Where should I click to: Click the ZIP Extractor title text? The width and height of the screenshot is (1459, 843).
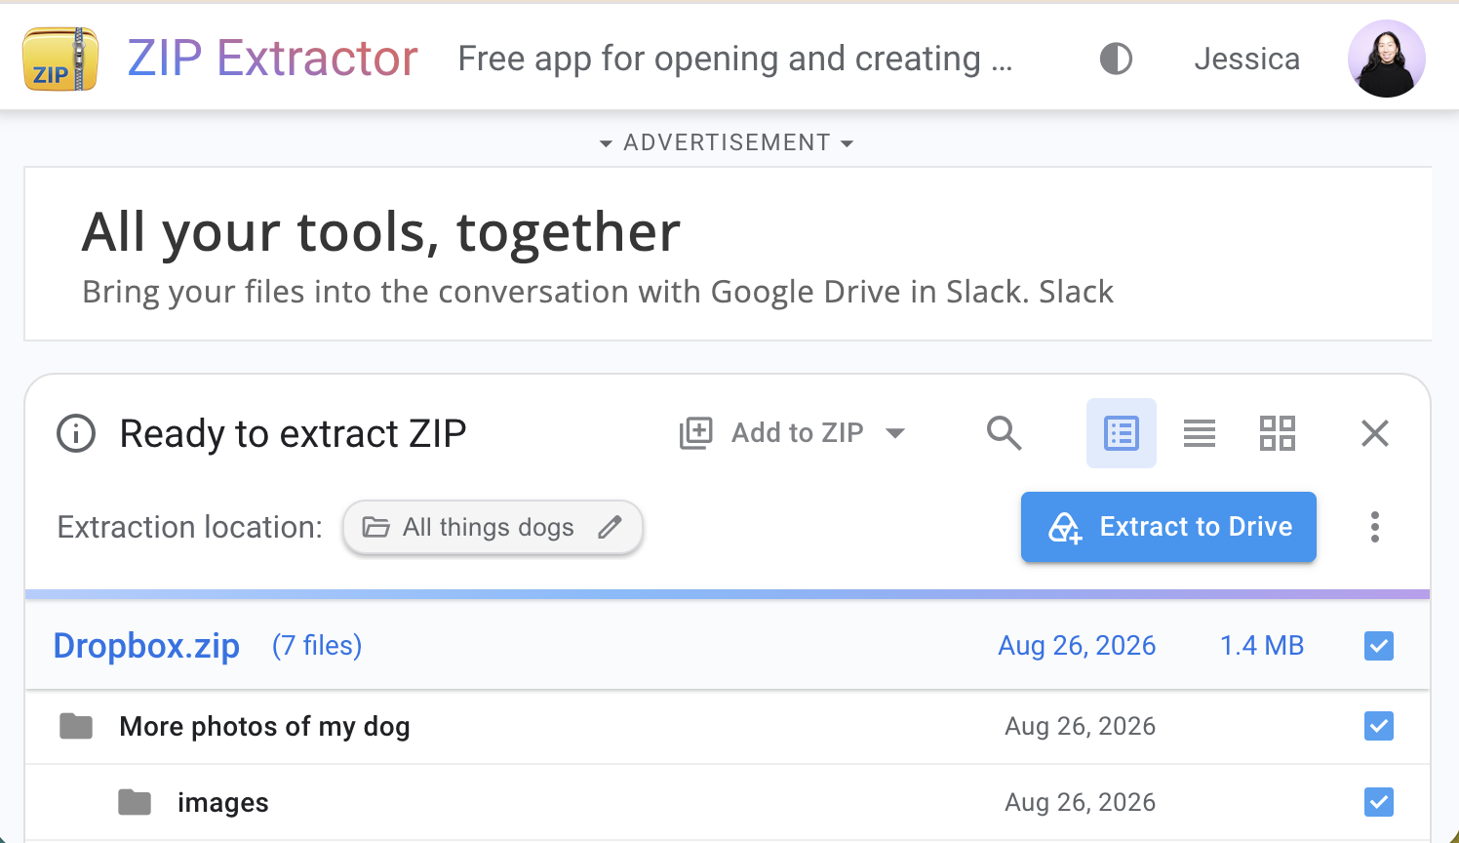point(272,59)
